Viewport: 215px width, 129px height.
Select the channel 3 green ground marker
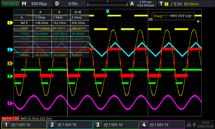pyautogui.click(x=10, y=76)
